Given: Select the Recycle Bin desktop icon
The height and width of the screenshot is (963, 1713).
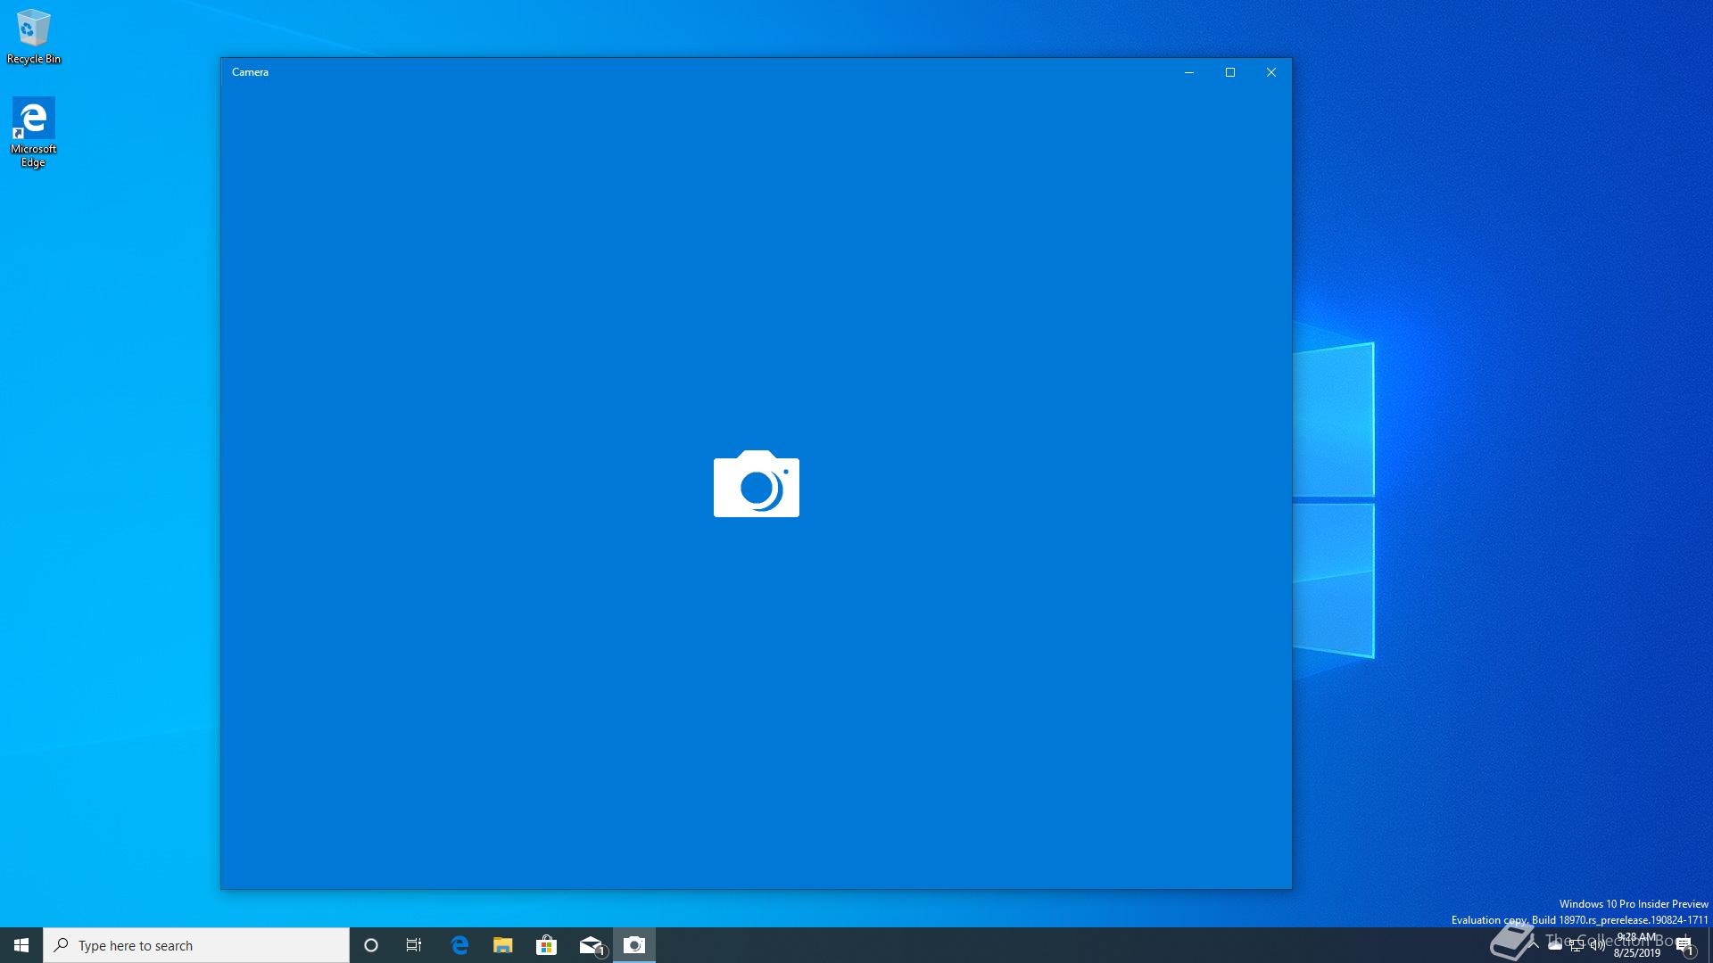Looking at the screenshot, I should [x=33, y=37].
